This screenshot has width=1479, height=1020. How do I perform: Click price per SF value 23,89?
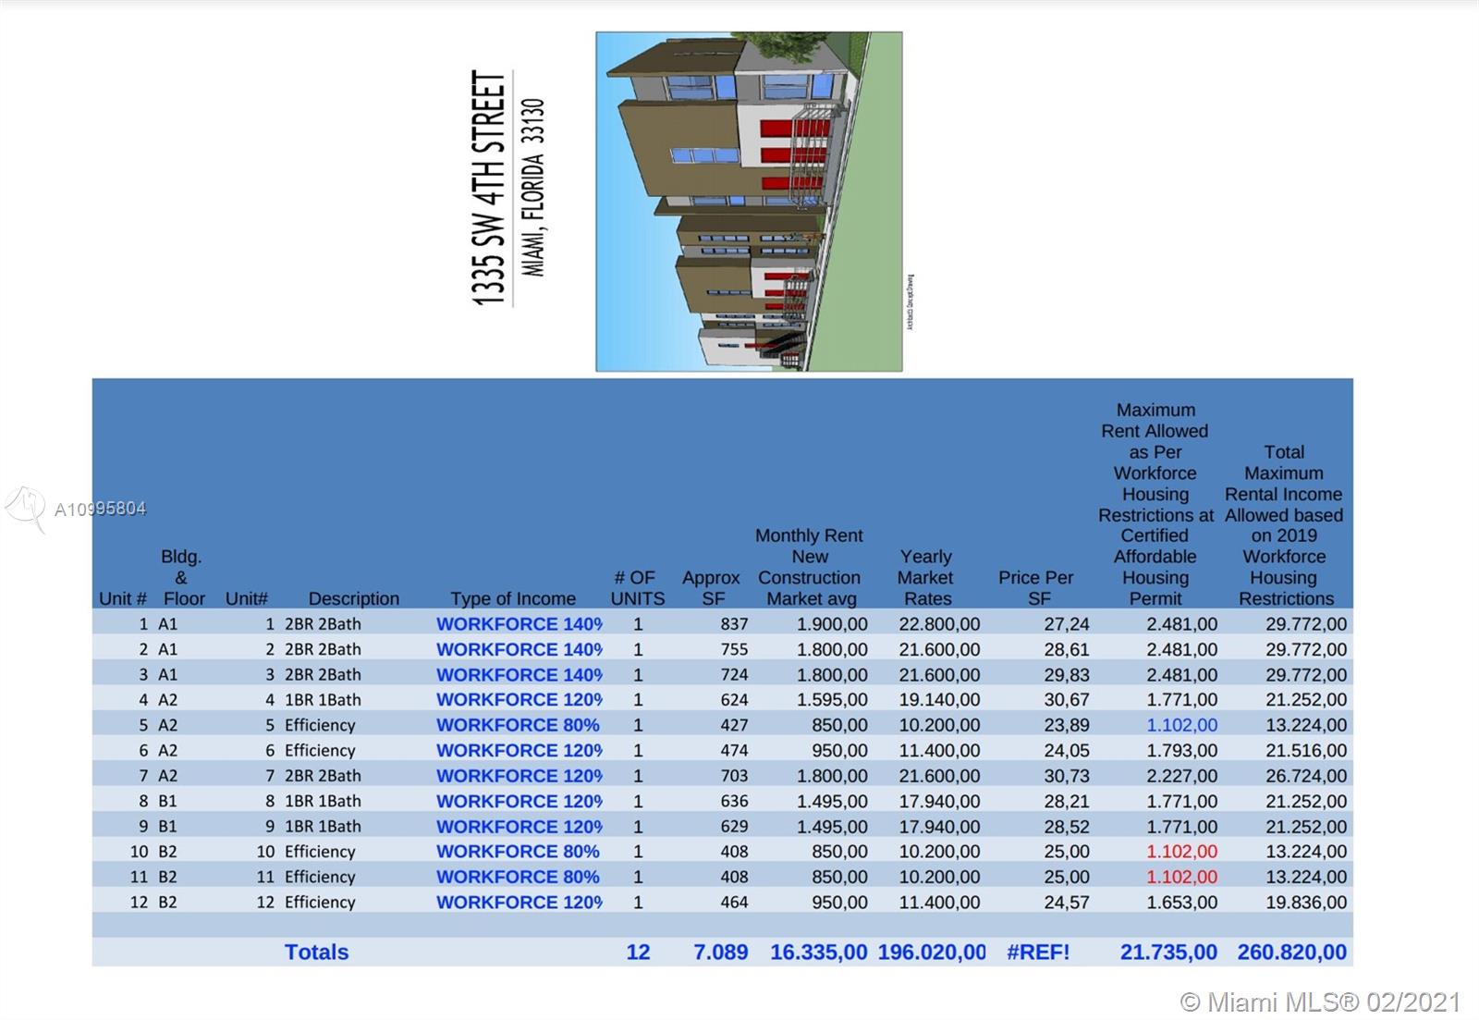point(1067,725)
